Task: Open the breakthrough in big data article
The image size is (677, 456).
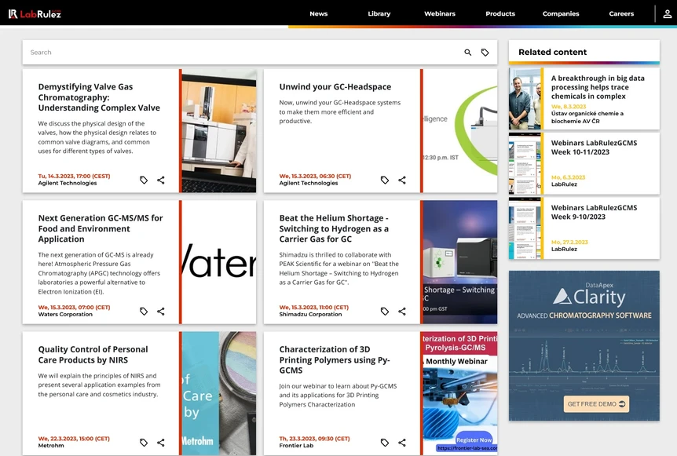Action: point(598,87)
